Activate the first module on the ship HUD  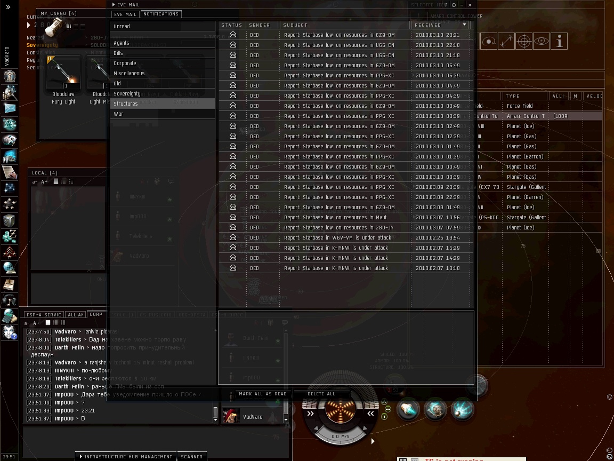pyautogui.click(x=408, y=410)
